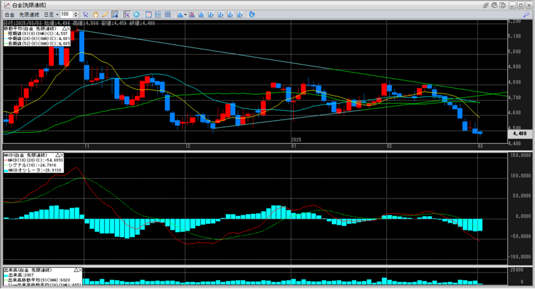This screenshot has height=289, width=535.
Task: Select the arrow pointer cursor tool
Action: point(86,14)
